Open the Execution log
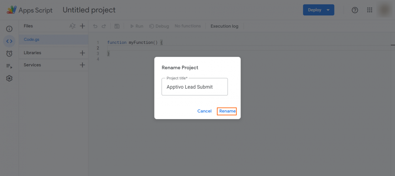Image resolution: width=395 pixels, height=176 pixels. 224,26
